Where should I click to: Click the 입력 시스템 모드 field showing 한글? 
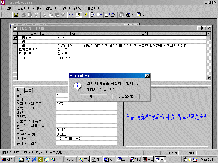coord(87,104)
